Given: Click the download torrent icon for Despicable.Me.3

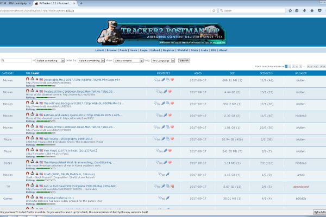Looking at the screenshot, I should point(32,79).
